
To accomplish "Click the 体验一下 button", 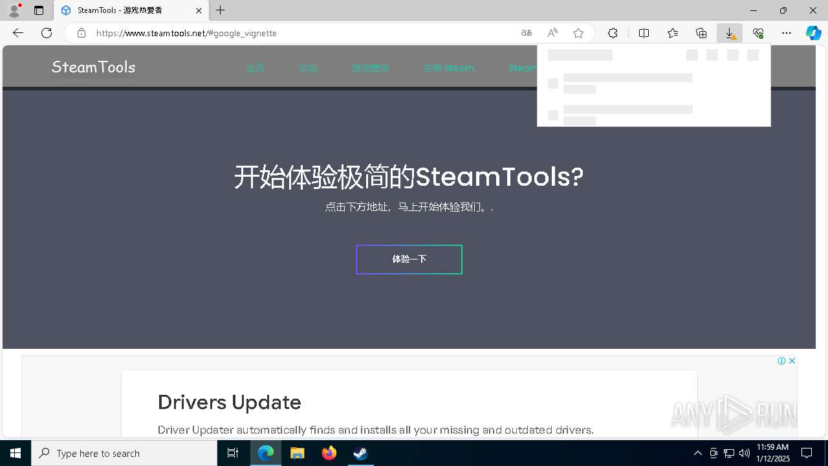I will (x=409, y=260).
